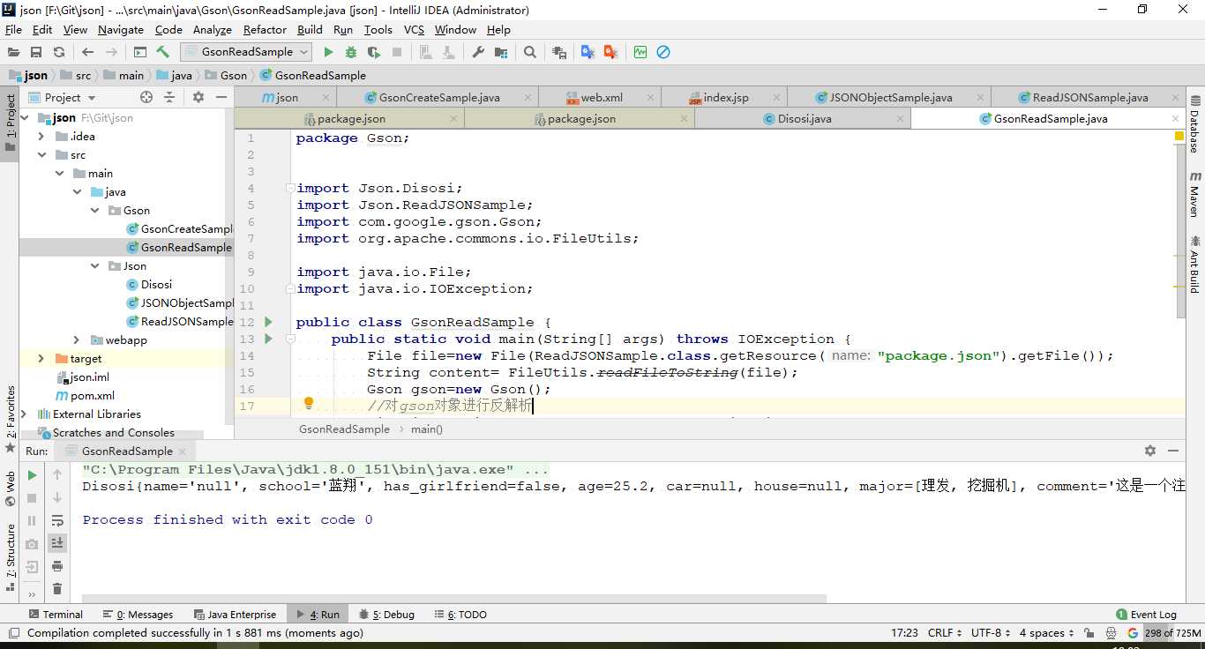1205x649 pixels.
Task: Run with coverage icon in toolbar
Action: click(374, 52)
